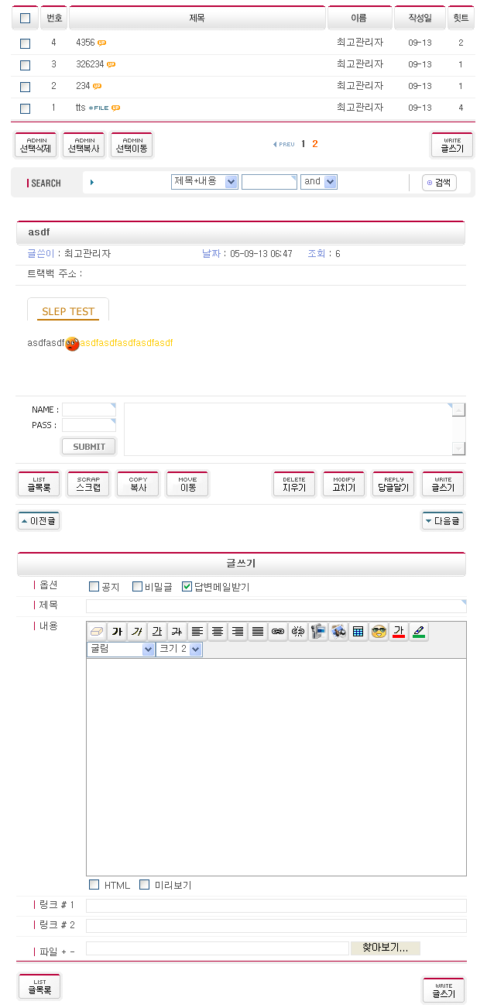This screenshot has height=1008, width=487.
Task: Click the 찾아보기 file browse button
Action: tap(385, 948)
